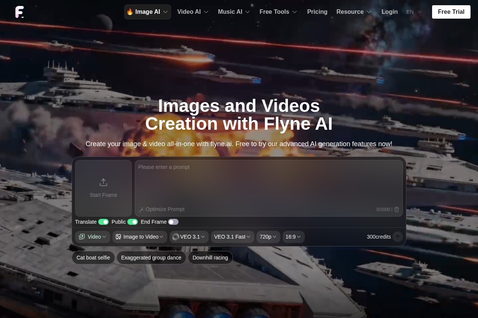The image size is (478, 318).
Task: Expand the 16:9 aspect ratio dropdown
Action: (293, 237)
